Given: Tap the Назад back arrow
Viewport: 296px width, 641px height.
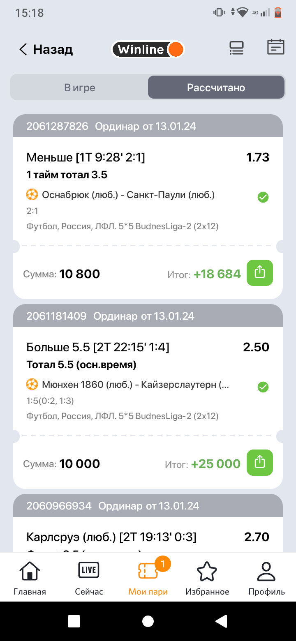Looking at the screenshot, I should tap(24, 50).
